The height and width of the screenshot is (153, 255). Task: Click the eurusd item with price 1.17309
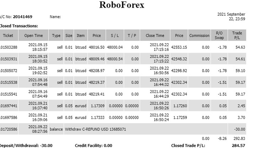[x=81, y=105]
